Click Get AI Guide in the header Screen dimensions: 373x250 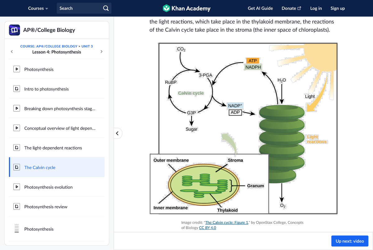coord(260,8)
